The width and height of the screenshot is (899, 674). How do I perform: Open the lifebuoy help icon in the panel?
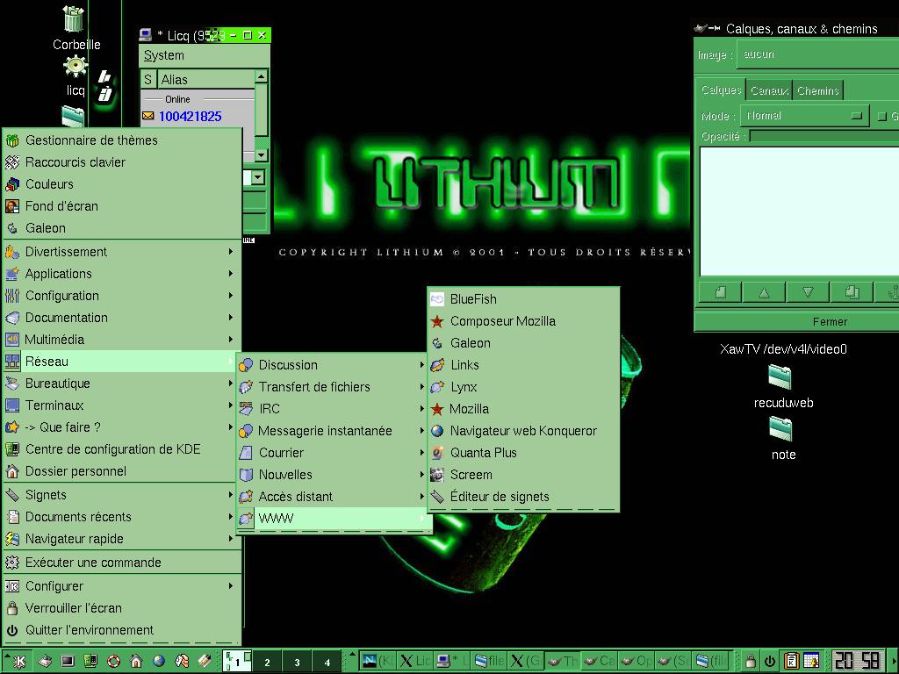[x=113, y=662]
